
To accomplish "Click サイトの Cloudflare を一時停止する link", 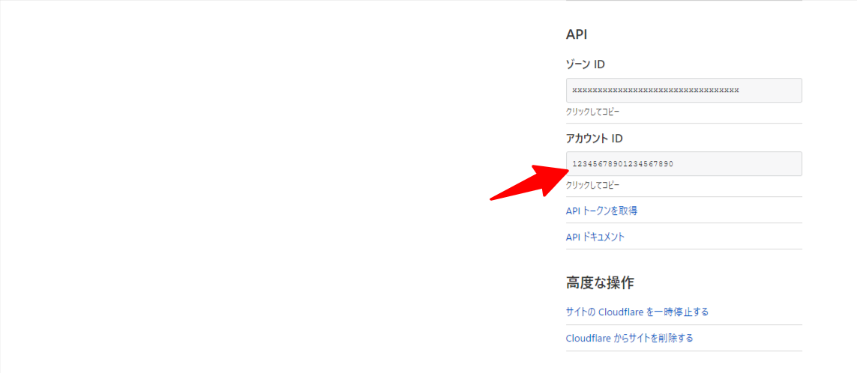I will 637,312.
